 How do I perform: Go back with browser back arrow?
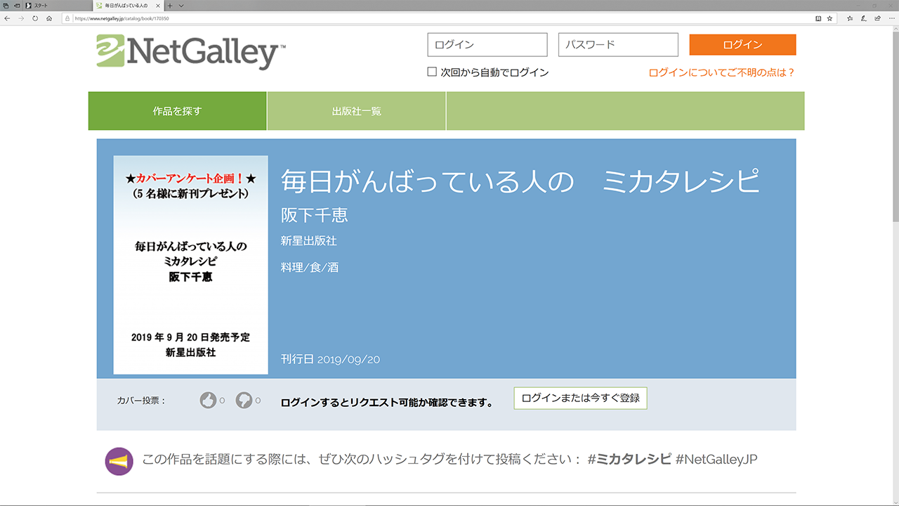coord(7,18)
